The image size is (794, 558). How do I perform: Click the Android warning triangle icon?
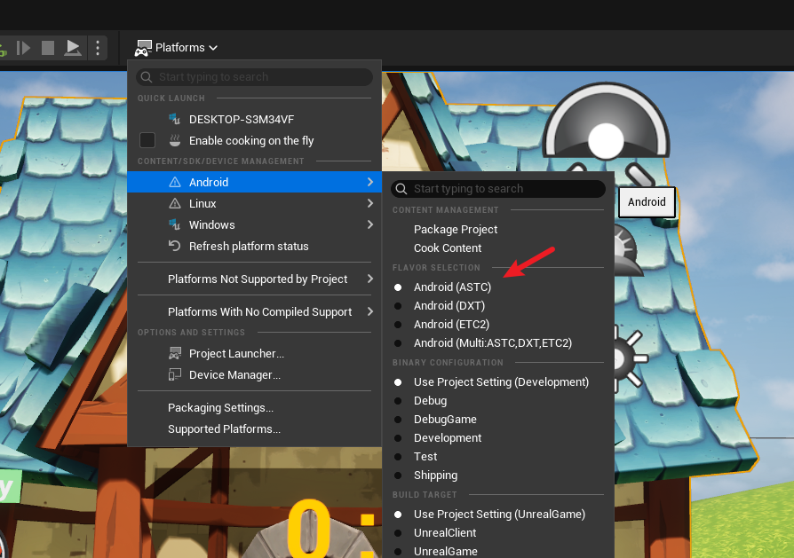pyautogui.click(x=175, y=182)
